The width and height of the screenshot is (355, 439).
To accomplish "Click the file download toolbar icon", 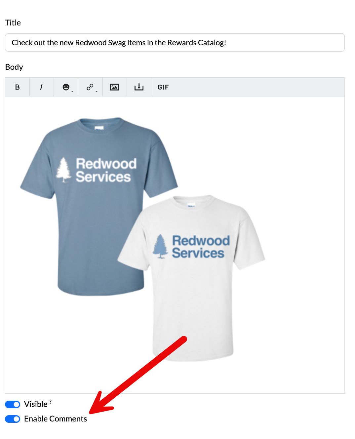I will click(x=139, y=87).
